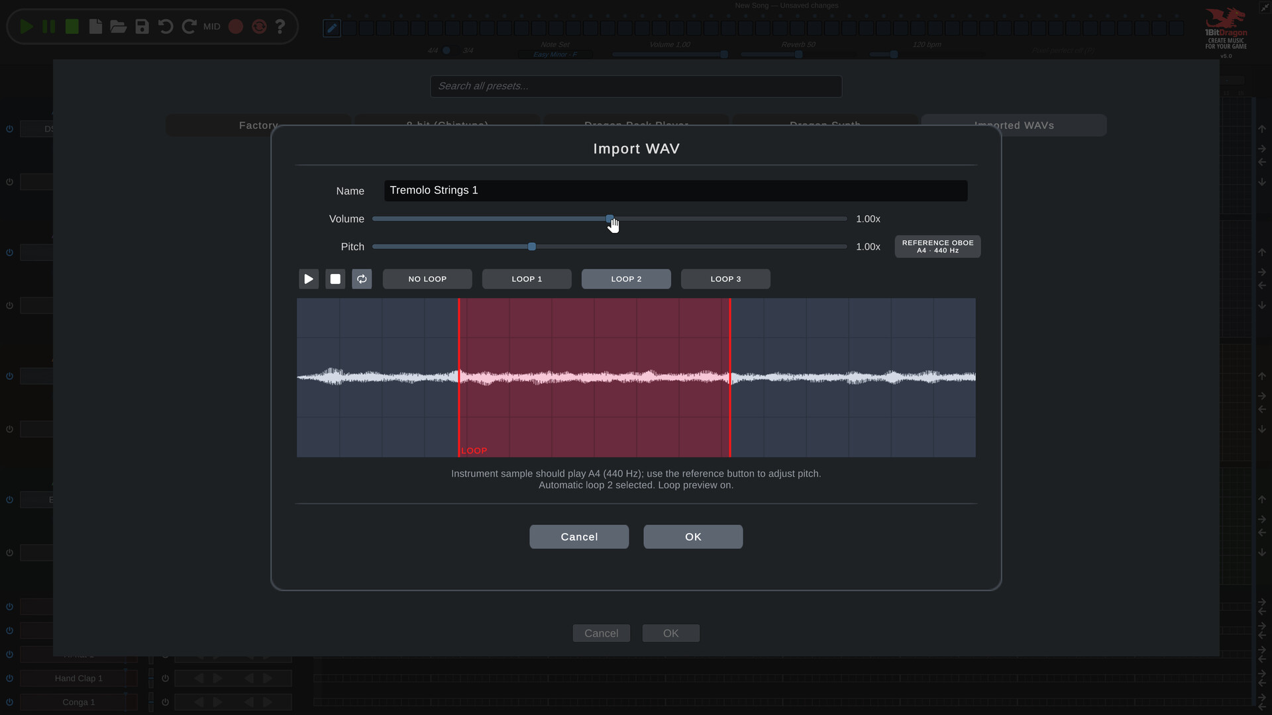Click the Volume slider handle
1272x715 pixels.
click(x=609, y=218)
